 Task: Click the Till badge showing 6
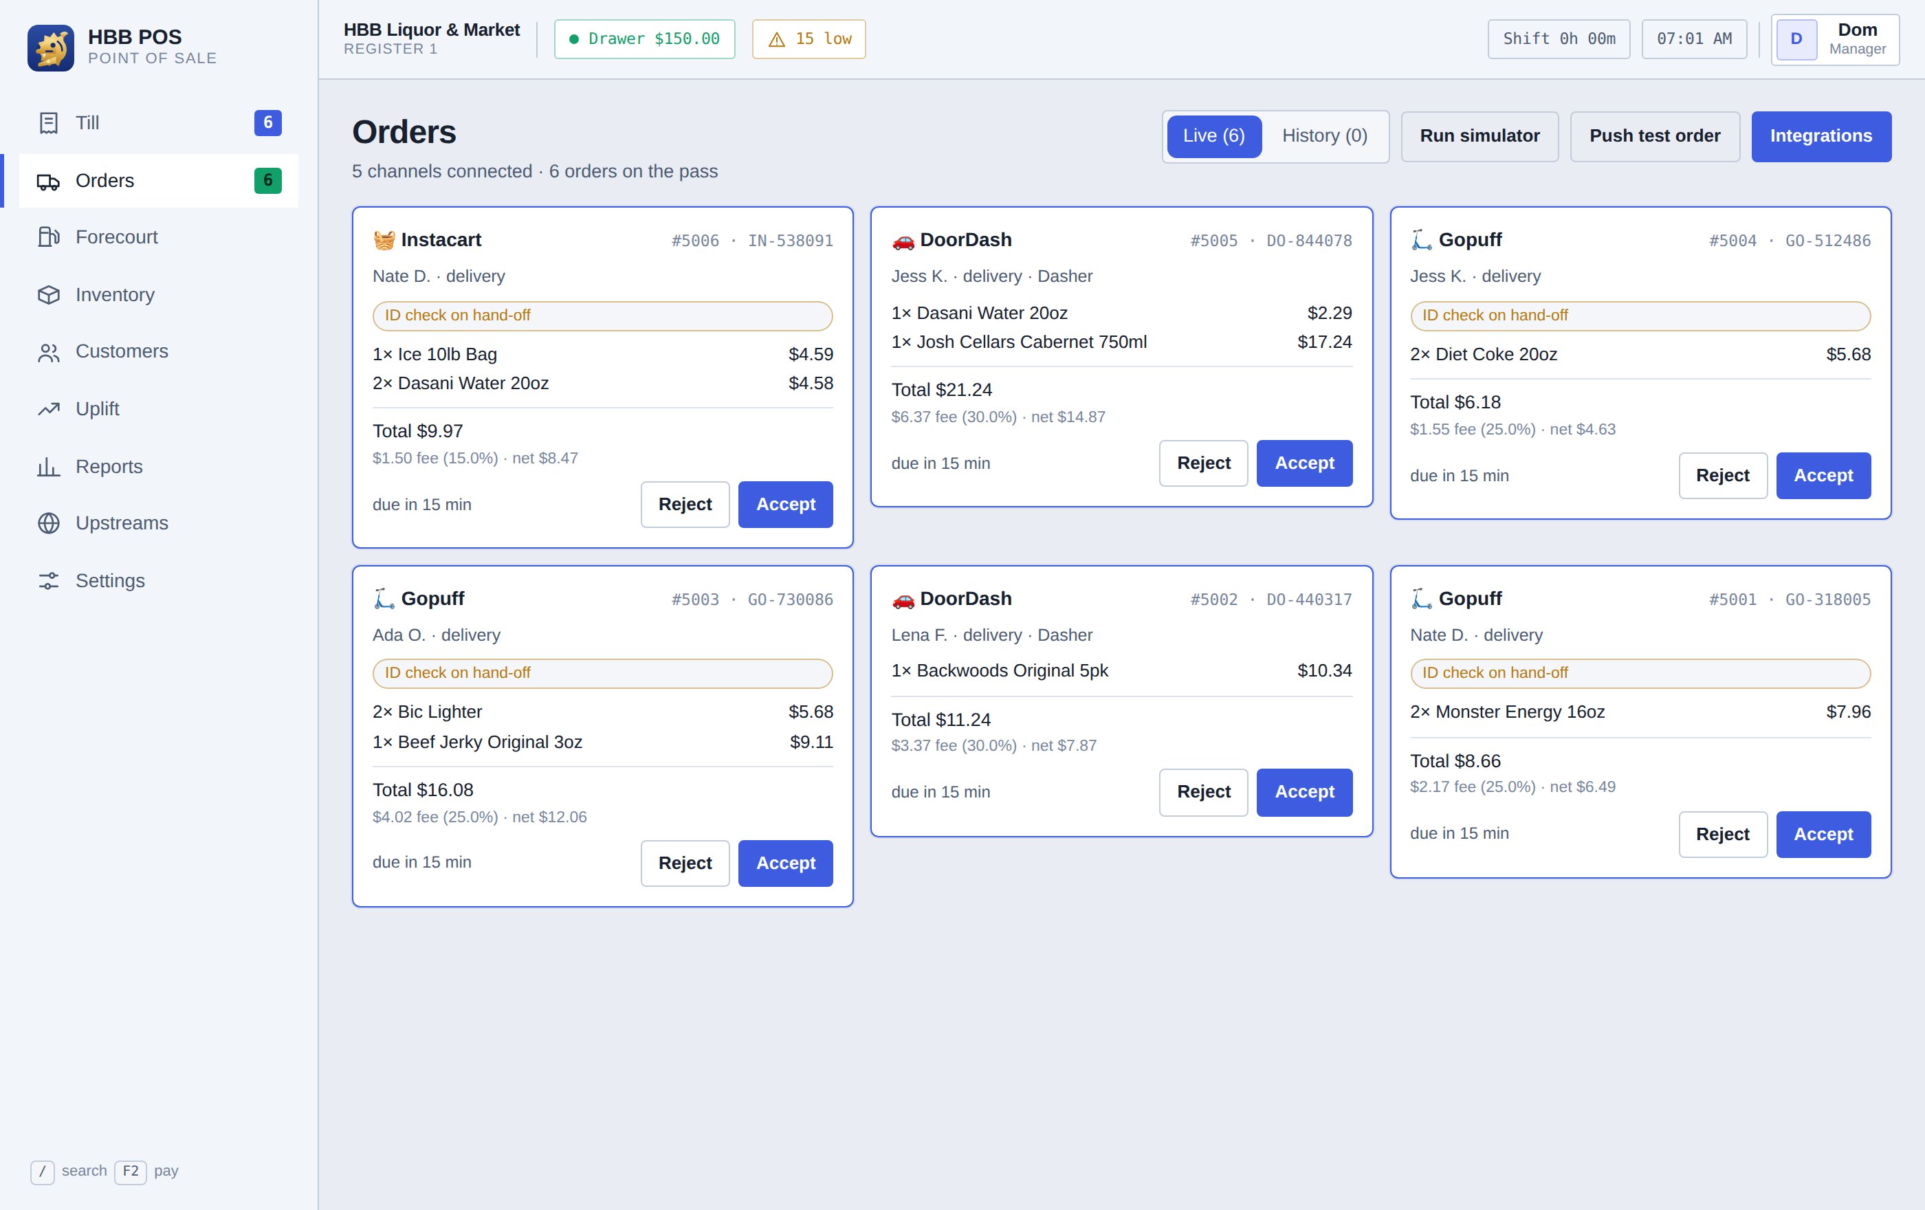268,122
